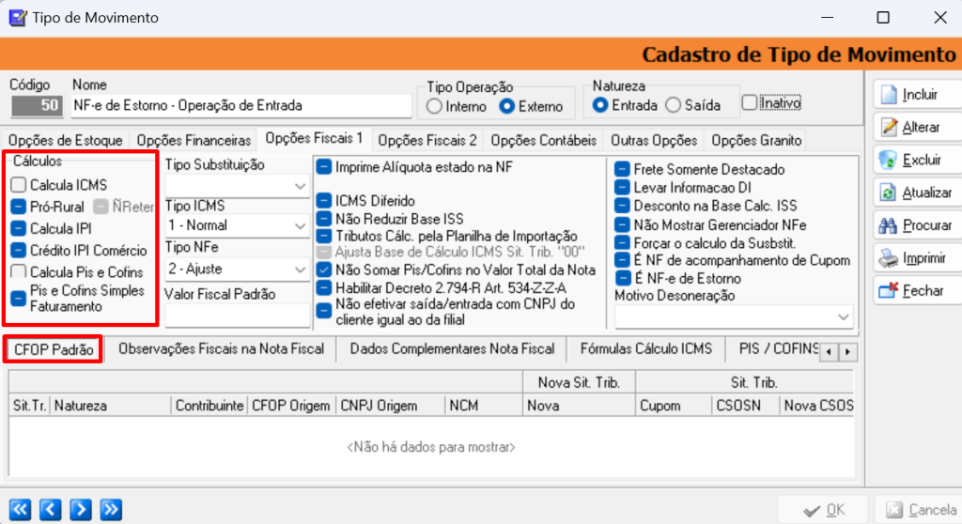Select the Saída radio button
The width and height of the screenshot is (962, 524).
[674, 105]
